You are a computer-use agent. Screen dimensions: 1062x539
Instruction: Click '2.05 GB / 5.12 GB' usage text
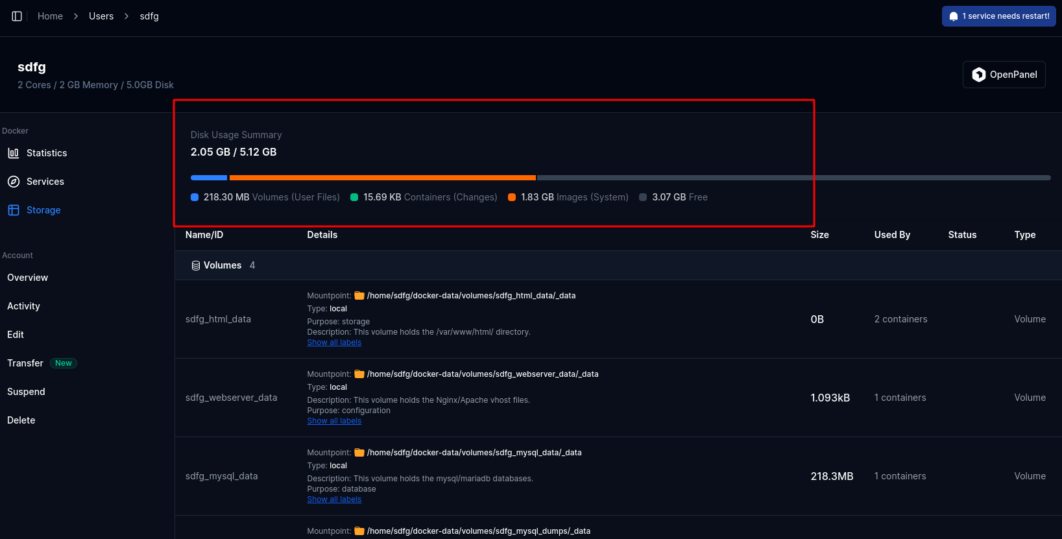point(234,152)
